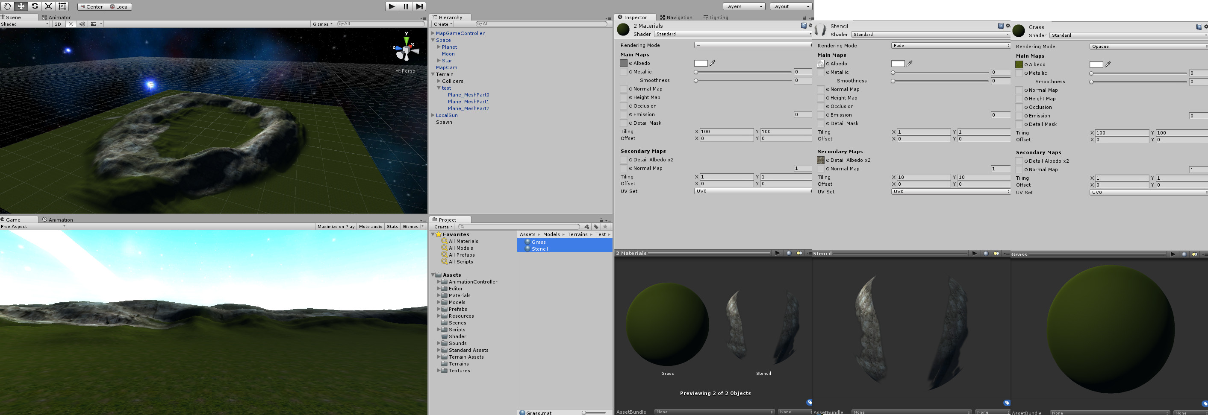Open Rendering Mode dropdown showing Fade
1208x415 pixels.
(951, 45)
